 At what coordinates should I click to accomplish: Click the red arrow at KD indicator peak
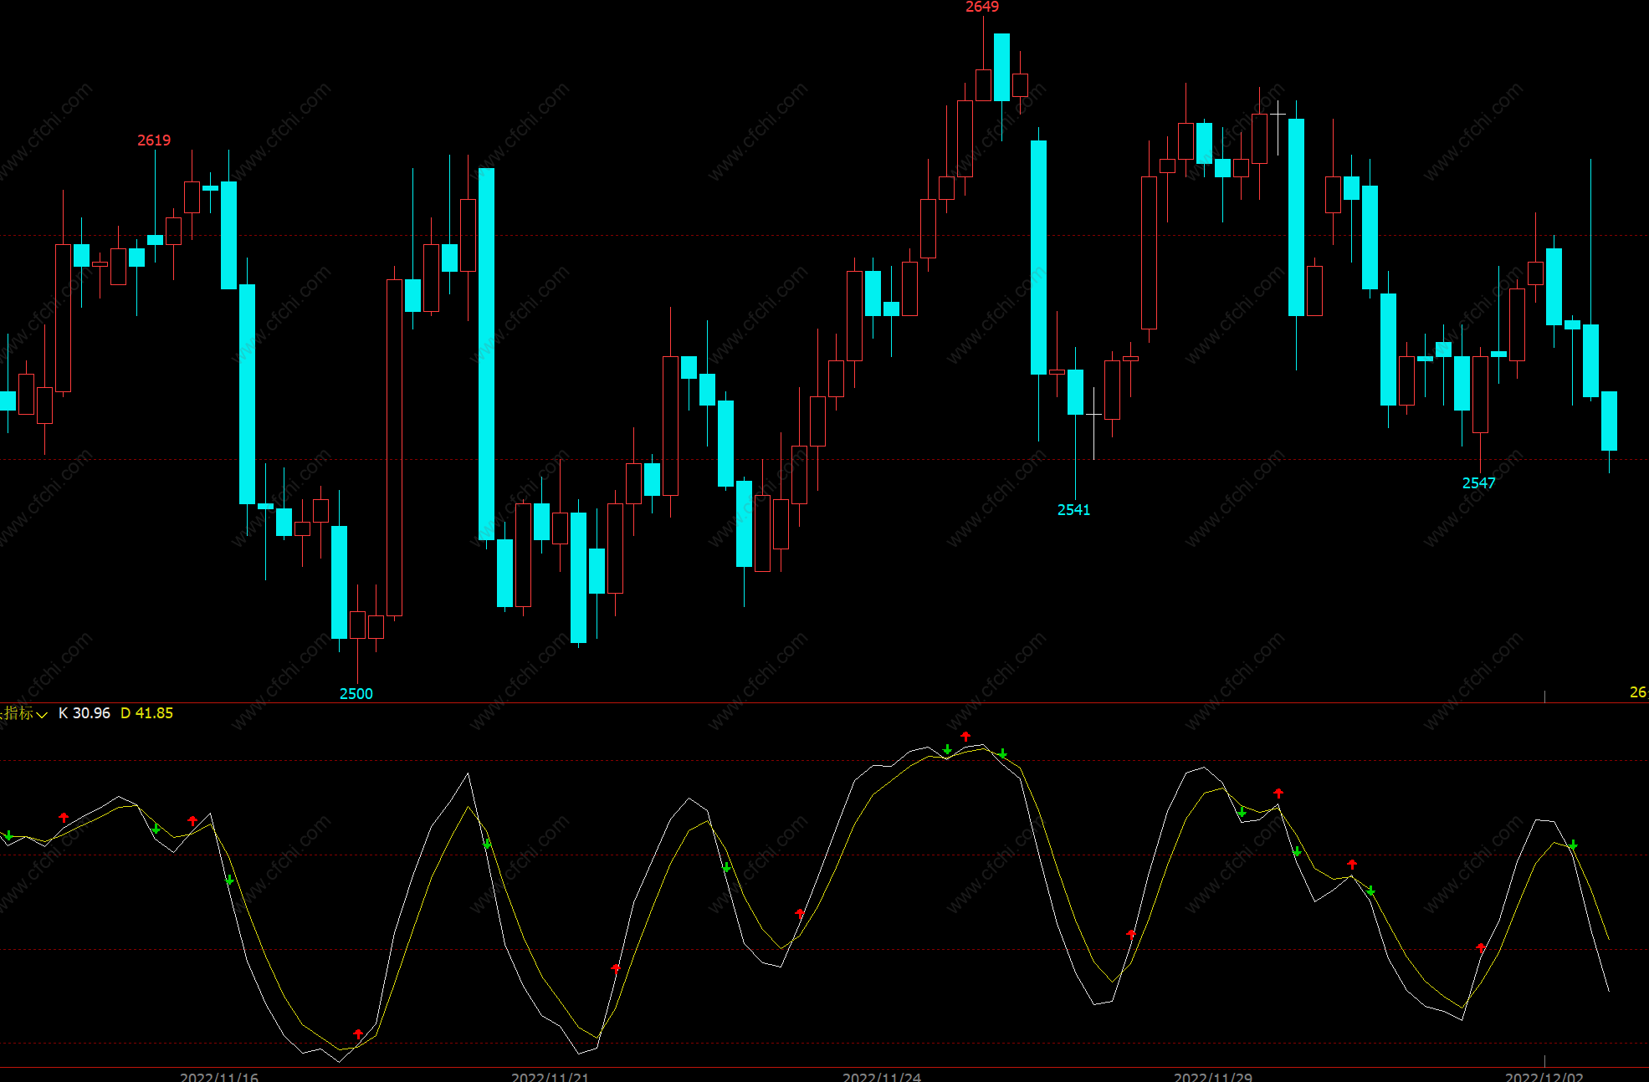(x=965, y=737)
